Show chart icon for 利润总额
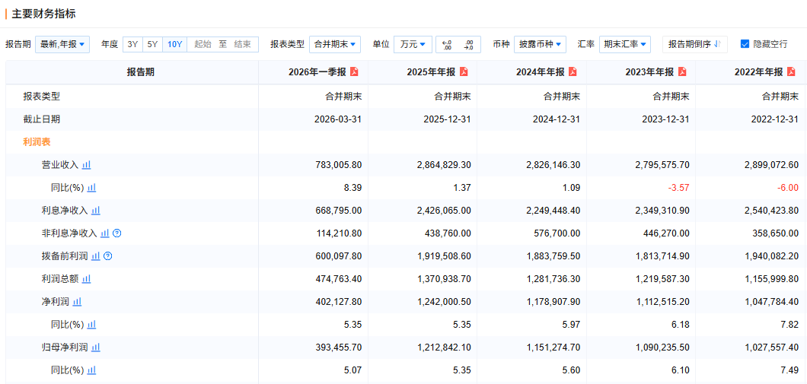The image size is (807, 384). pos(87,278)
